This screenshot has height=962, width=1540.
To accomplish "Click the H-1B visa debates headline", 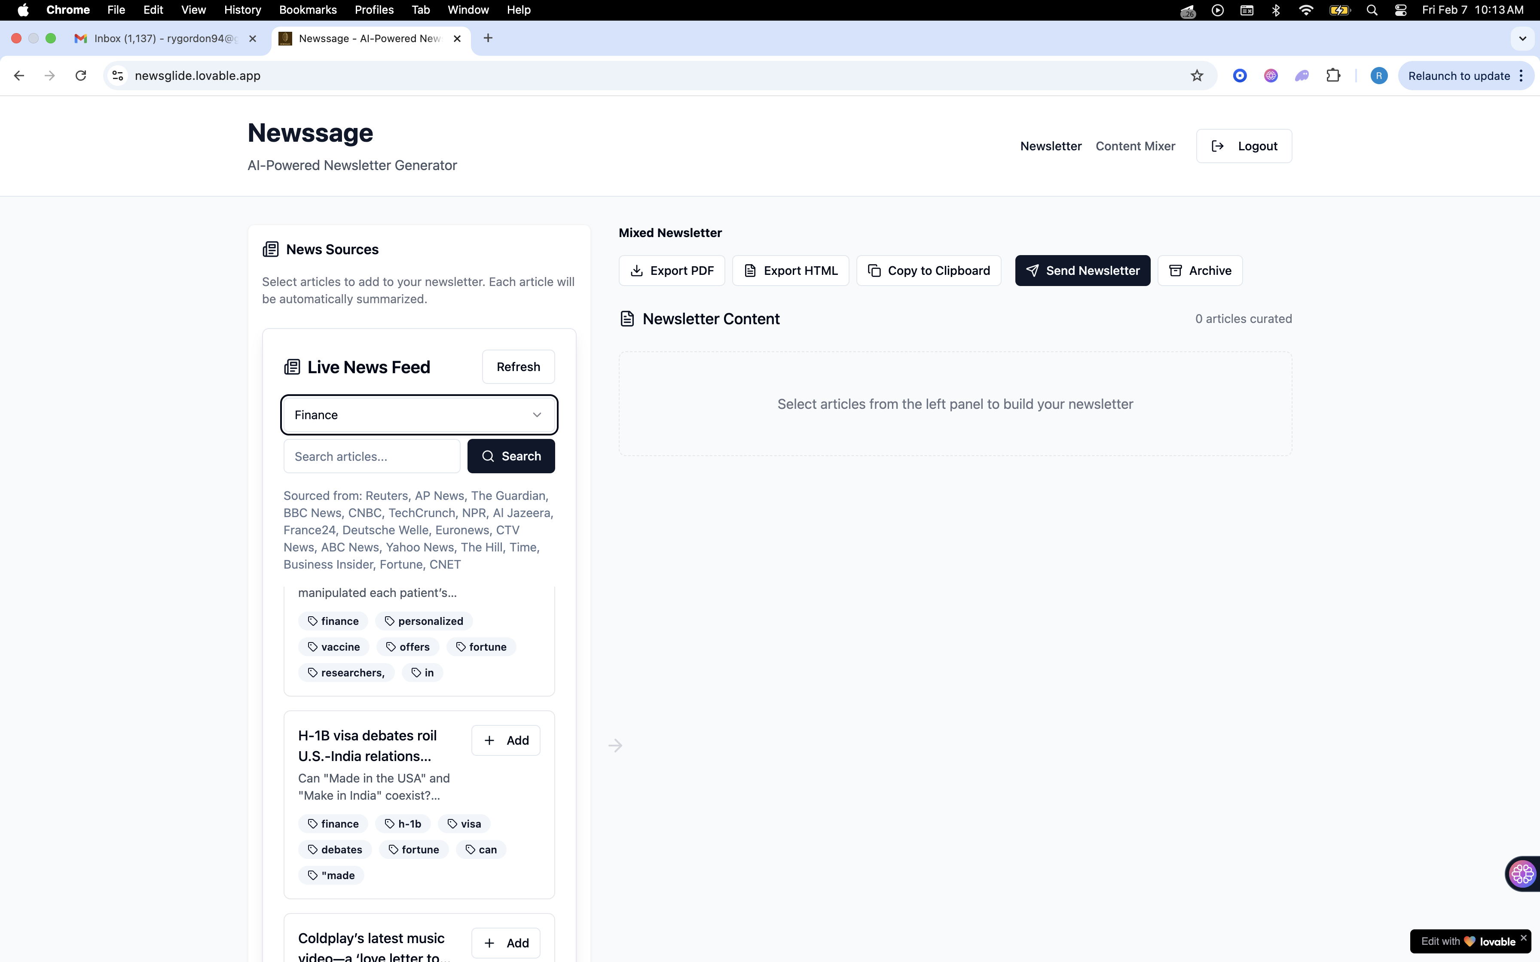I will (367, 746).
